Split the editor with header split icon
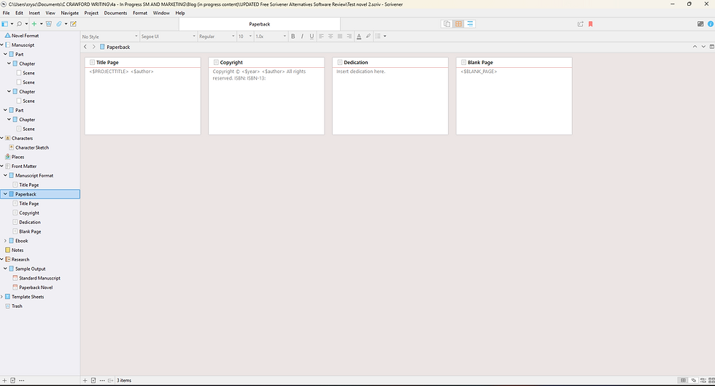This screenshot has width=715, height=386. tap(712, 47)
